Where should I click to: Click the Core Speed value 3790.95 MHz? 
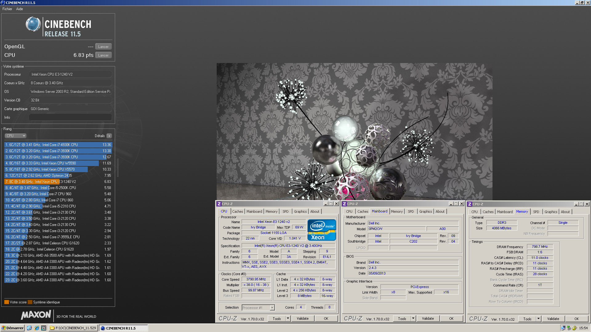pos(256,279)
